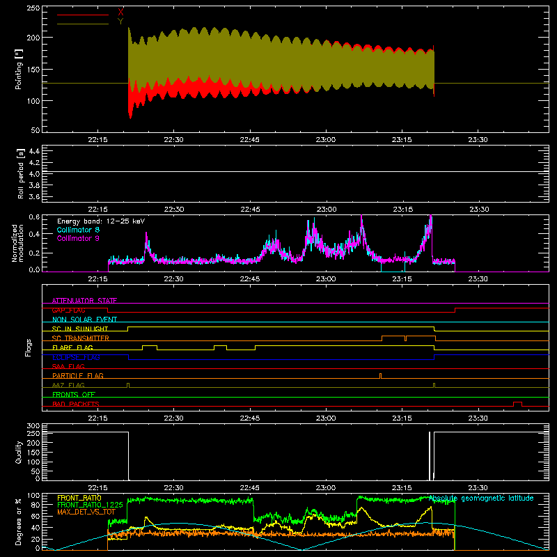Click the red X legend line sample
The image size is (557, 557).
[x=82, y=15]
